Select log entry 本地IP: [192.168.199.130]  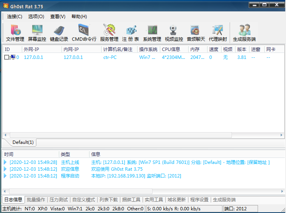pos(136,176)
